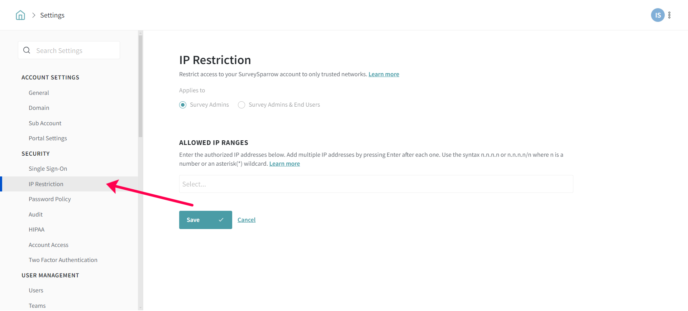Open Two Factor Authentication page
Screen dimensions: 688x311
[x=63, y=260]
